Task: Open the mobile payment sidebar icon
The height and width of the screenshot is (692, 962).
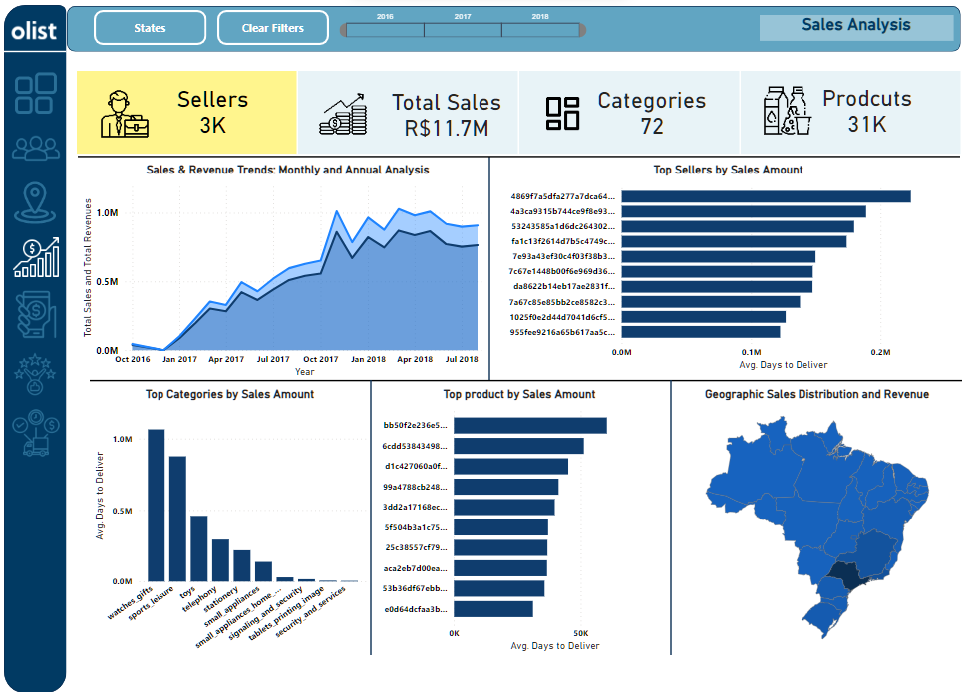Action: (34, 315)
